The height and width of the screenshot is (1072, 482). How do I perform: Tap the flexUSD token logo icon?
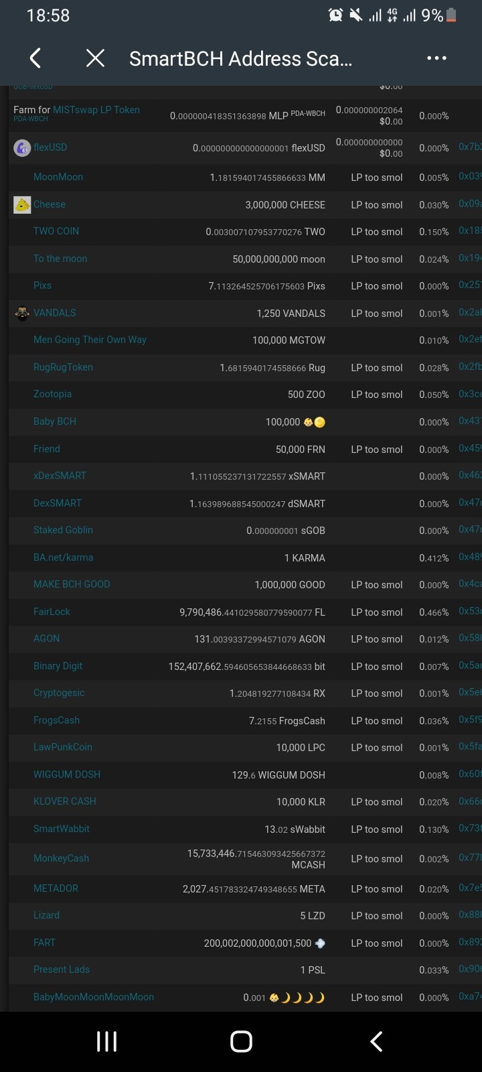coord(22,148)
